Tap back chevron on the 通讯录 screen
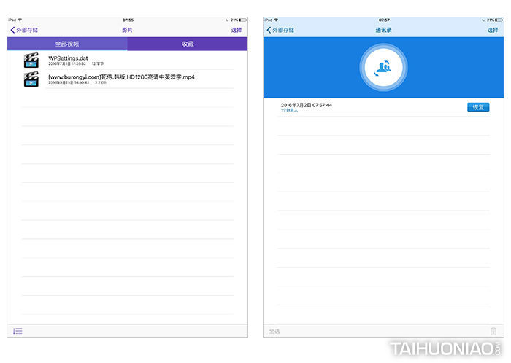The height and width of the screenshot is (363, 511). pos(269,30)
